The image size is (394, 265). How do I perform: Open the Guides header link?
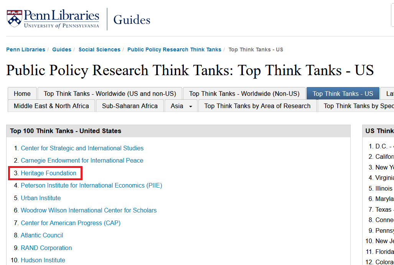132,20
